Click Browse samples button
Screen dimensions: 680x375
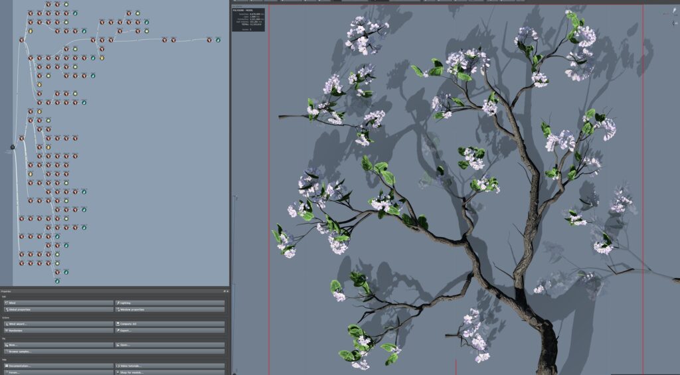tap(114, 352)
